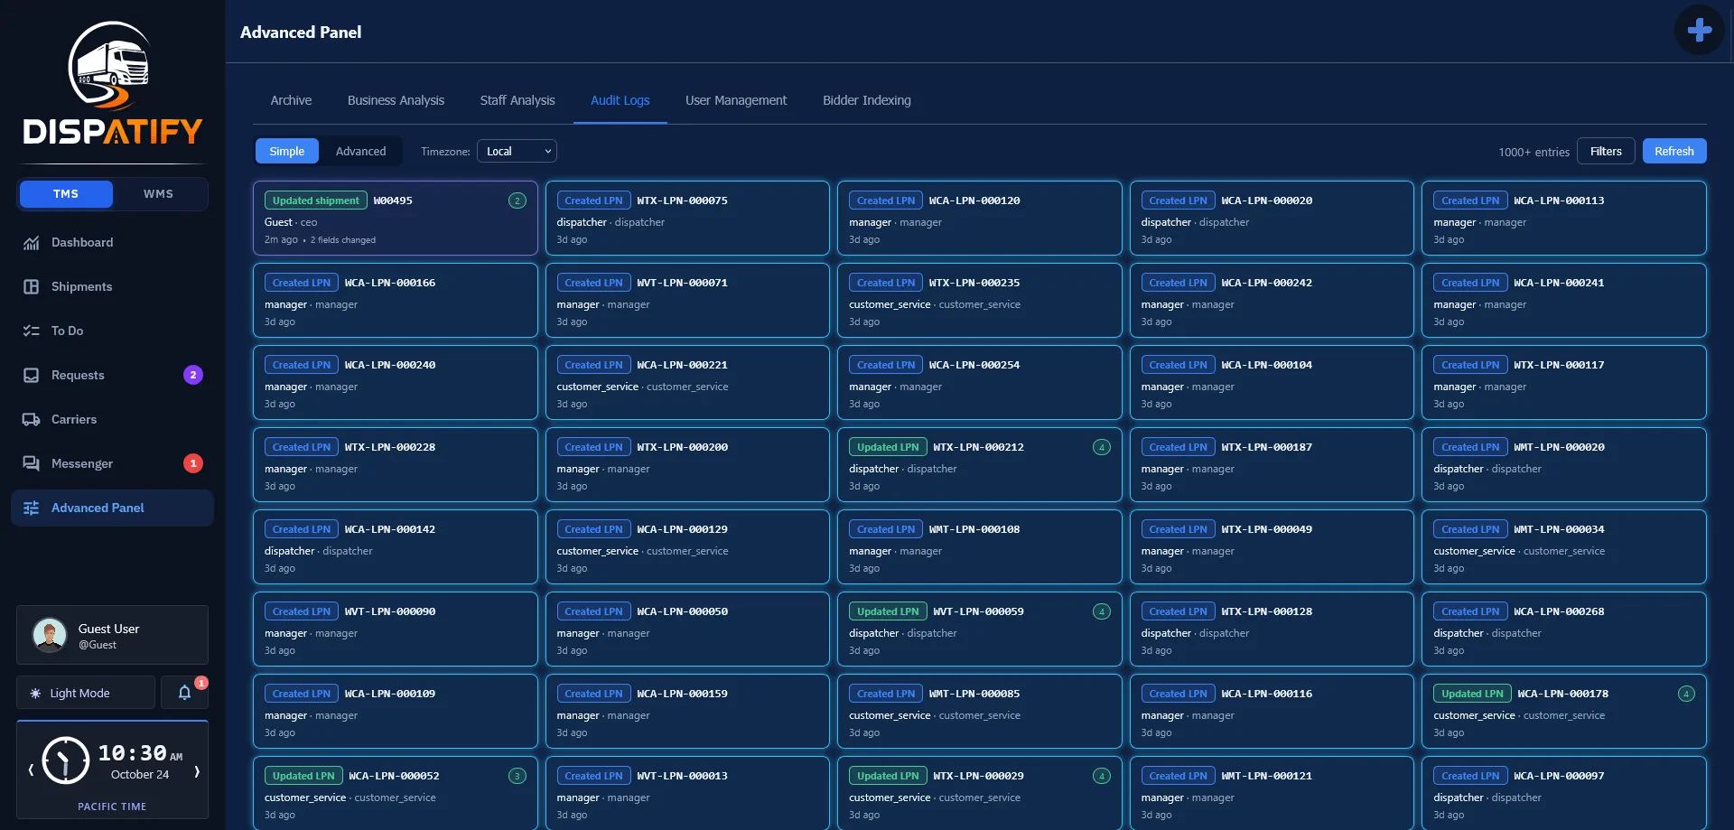Open notifications bell
The image size is (1734, 830).
[184, 693]
